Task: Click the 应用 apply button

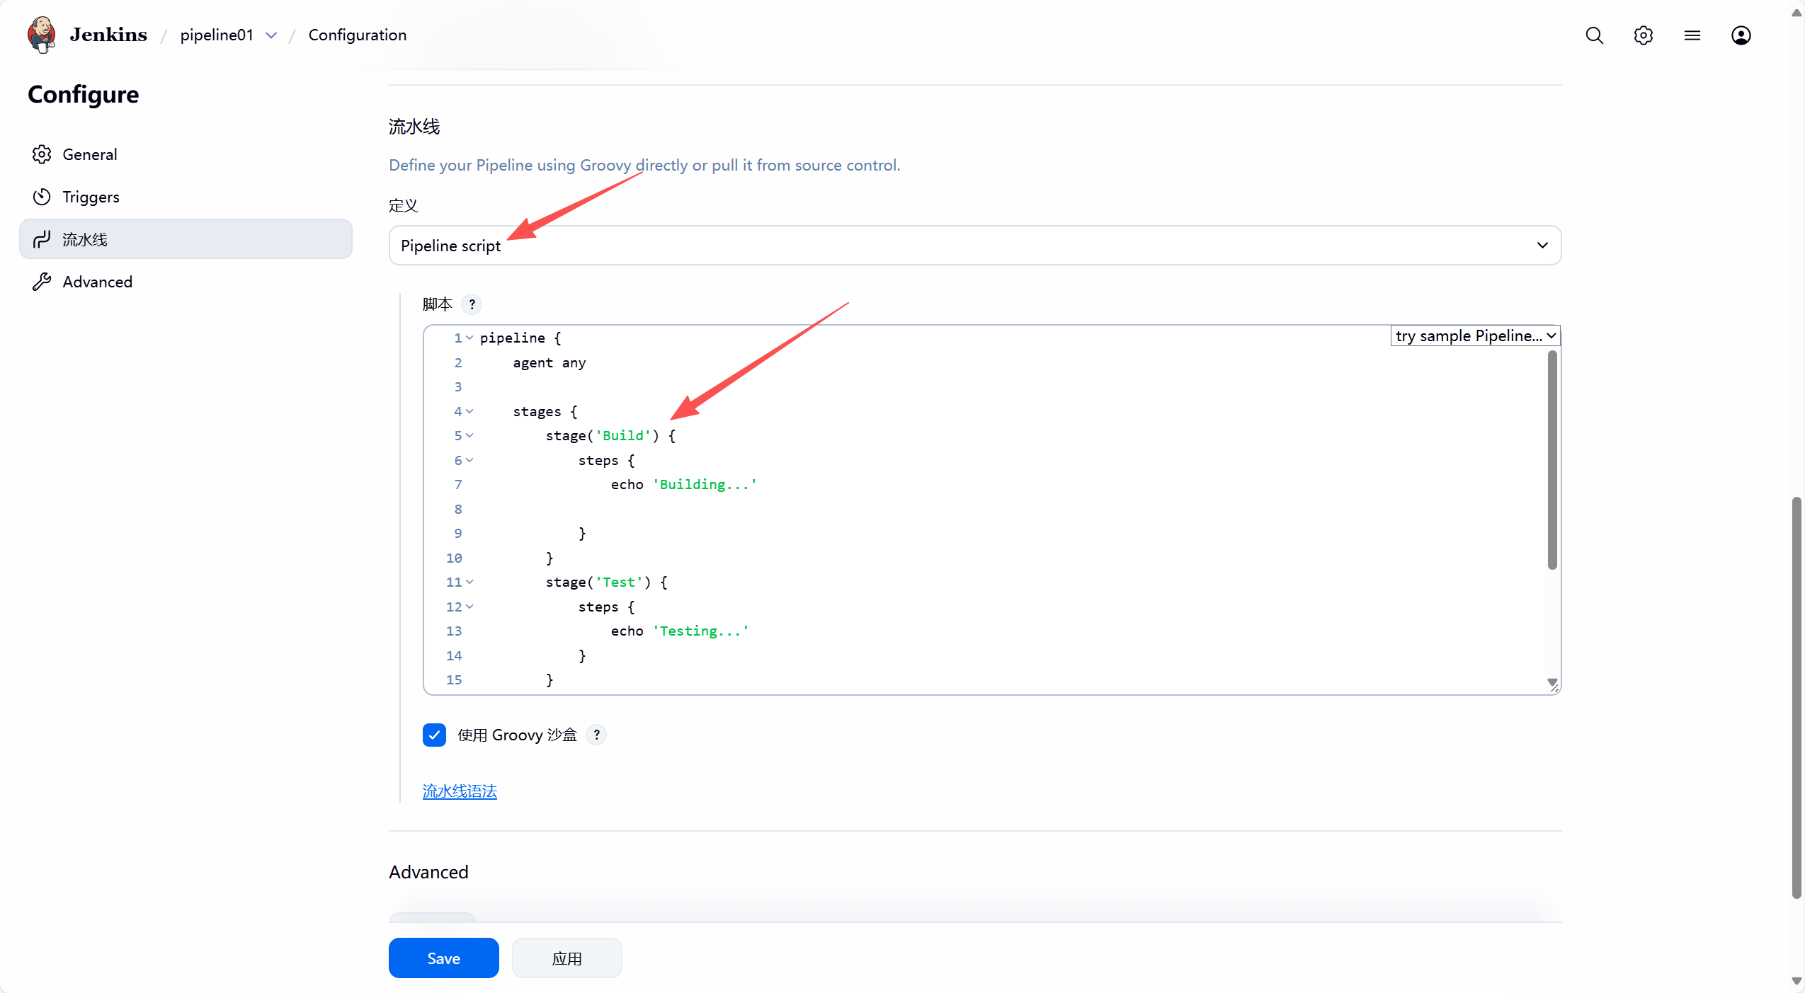Action: click(566, 958)
